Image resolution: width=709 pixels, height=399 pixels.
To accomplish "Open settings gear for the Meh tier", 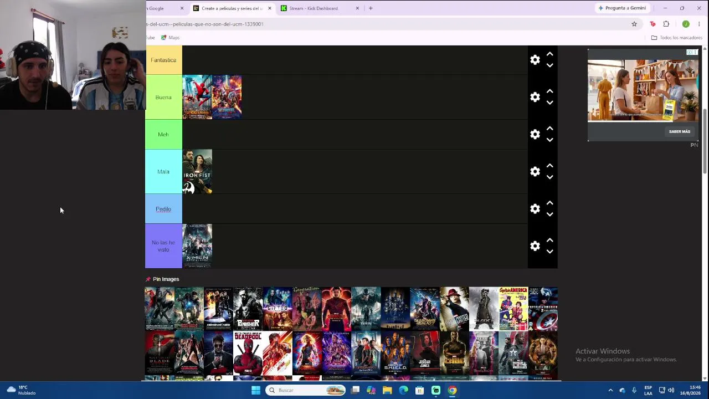I will point(535,134).
